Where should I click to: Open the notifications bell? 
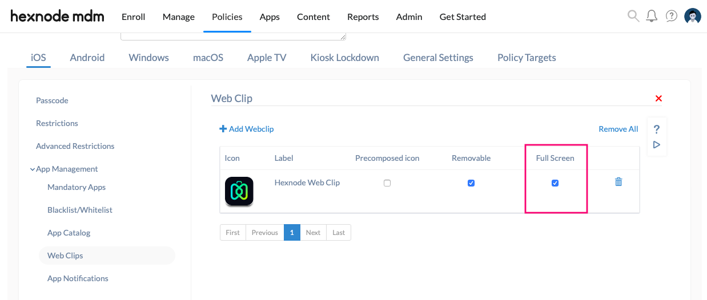pos(652,16)
